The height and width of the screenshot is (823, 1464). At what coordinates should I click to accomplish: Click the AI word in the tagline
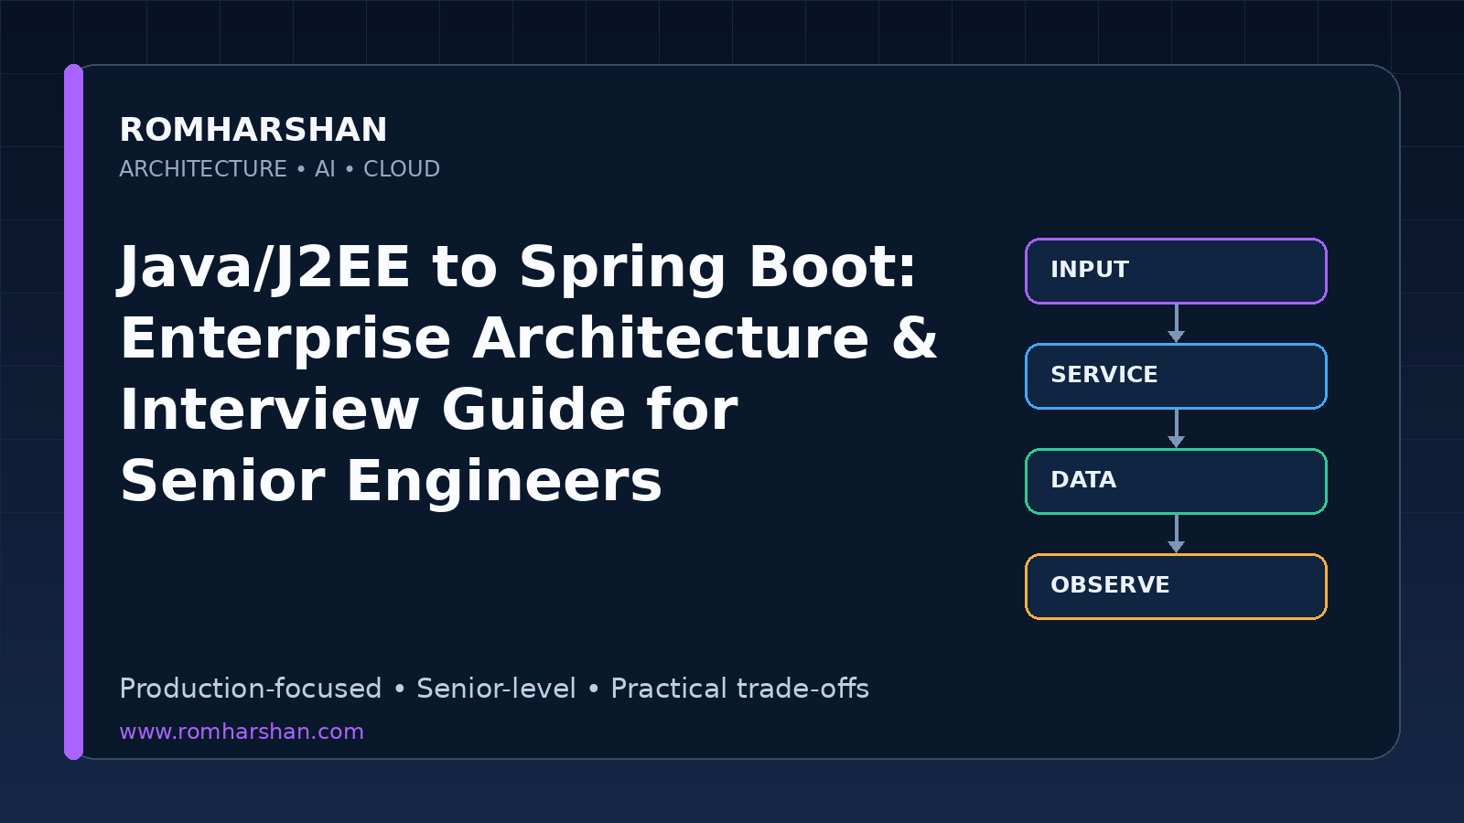tap(325, 169)
